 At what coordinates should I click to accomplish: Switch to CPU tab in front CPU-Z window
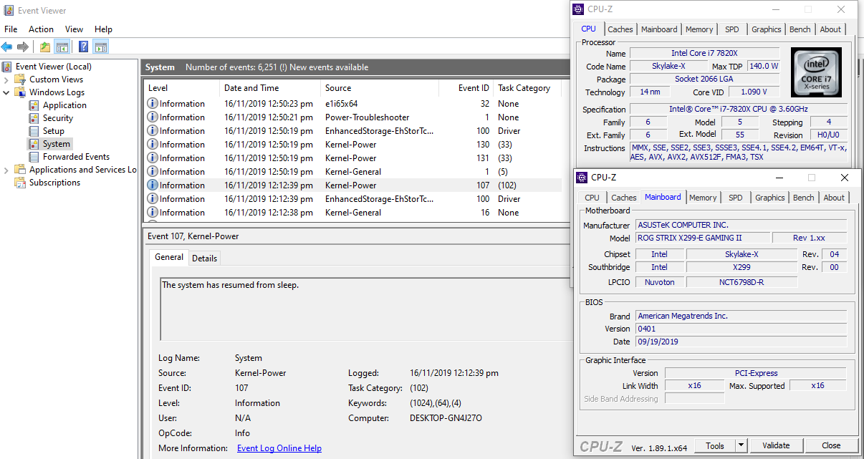pyautogui.click(x=592, y=198)
